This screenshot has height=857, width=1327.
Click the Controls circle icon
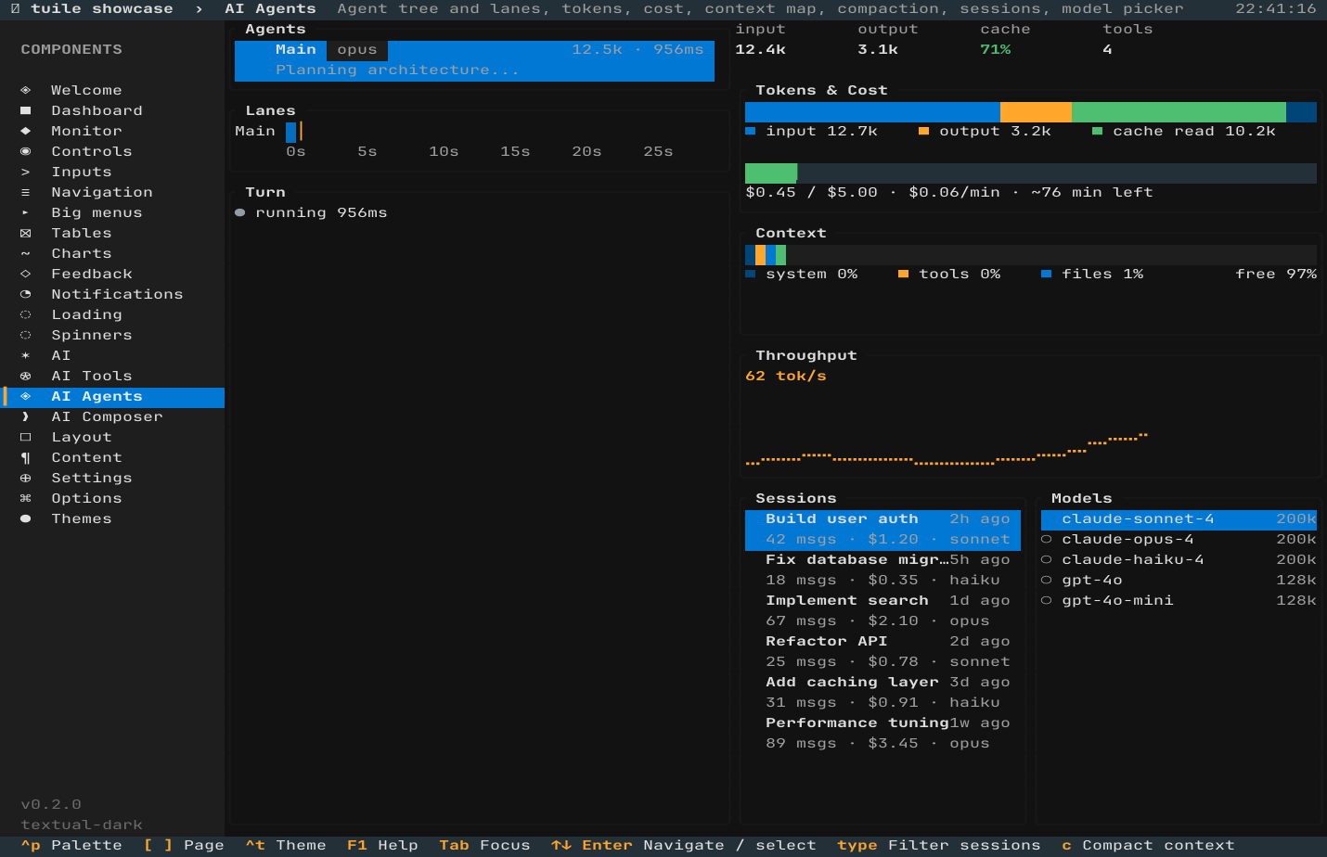coord(26,151)
